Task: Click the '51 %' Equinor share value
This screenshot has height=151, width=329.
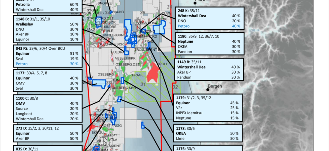Action: (x=74, y=54)
